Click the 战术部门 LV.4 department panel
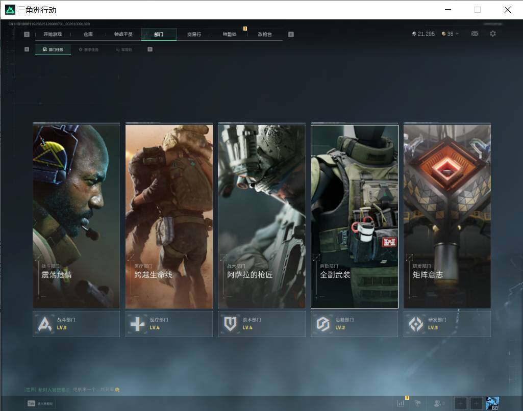Screen dimensions: 523x411 pos(262,324)
